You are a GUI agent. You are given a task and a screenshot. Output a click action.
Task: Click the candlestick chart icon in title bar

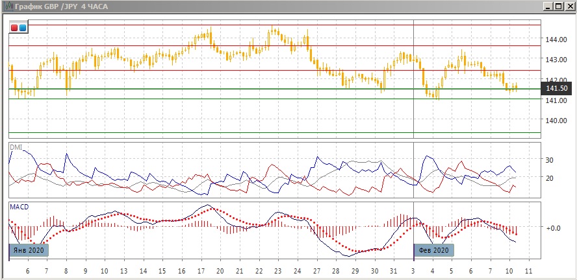point(7,6)
